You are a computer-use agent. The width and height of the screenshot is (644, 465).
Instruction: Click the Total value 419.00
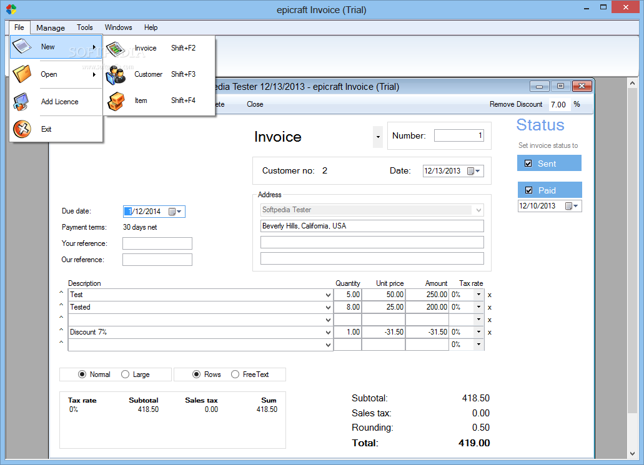coord(474,443)
